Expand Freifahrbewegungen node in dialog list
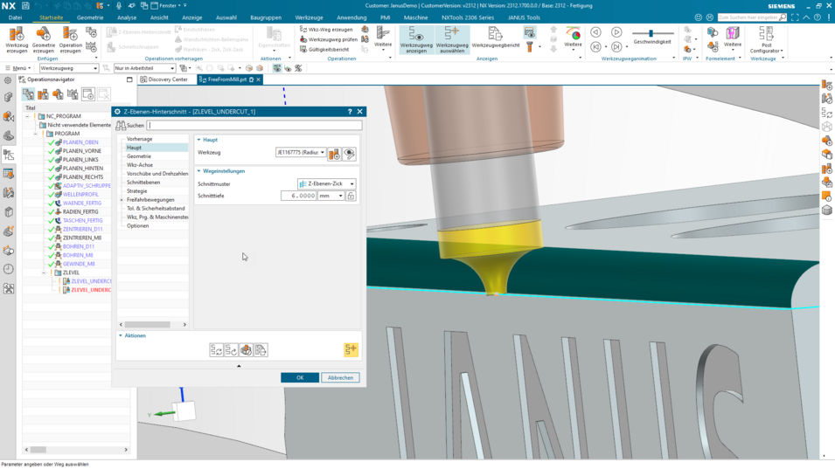Image resolution: width=835 pixels, height=469 pixels. 122,200
